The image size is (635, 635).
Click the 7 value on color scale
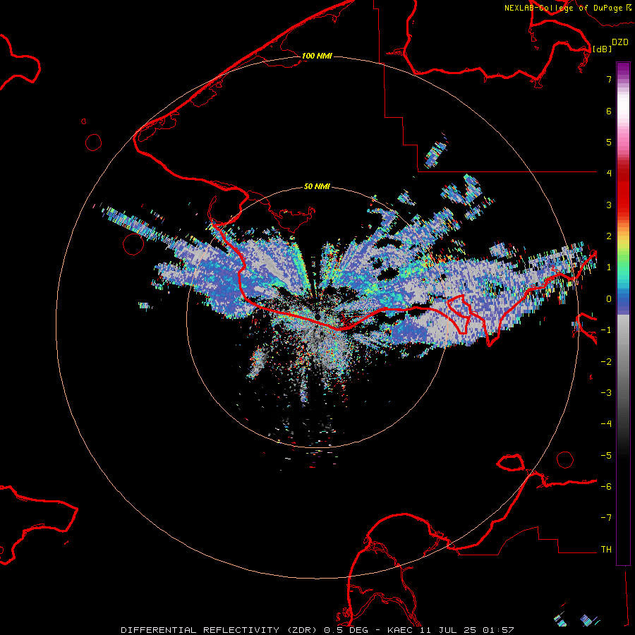click(609, 79)
